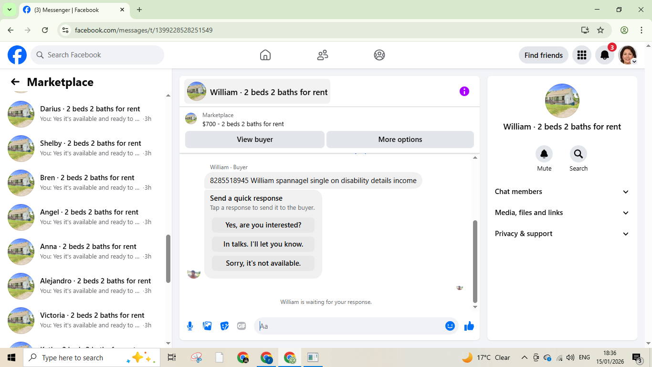View site information icon in the address bar
The image size is (652, 367).
[66, 30]
